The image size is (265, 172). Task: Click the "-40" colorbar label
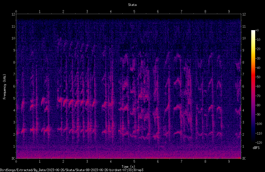tap(258, 68)
